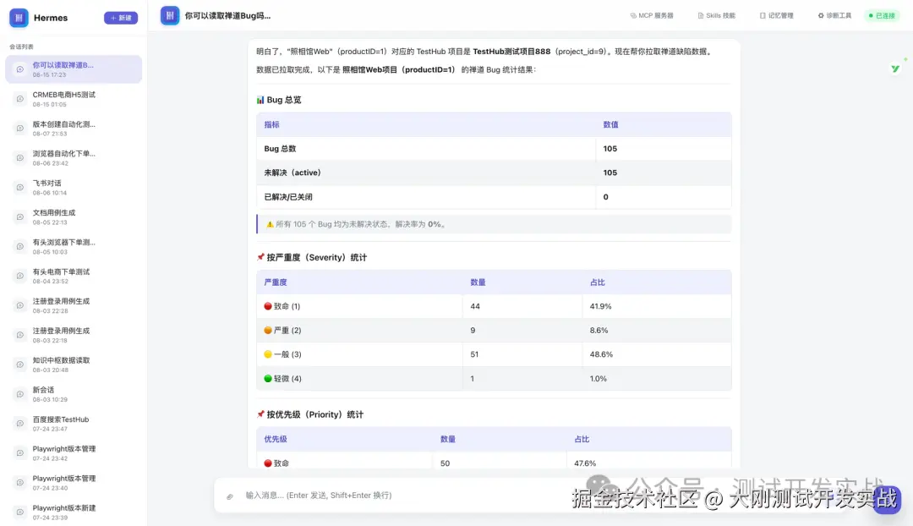Open the 诊断工具 menu item

coord(834,16)
